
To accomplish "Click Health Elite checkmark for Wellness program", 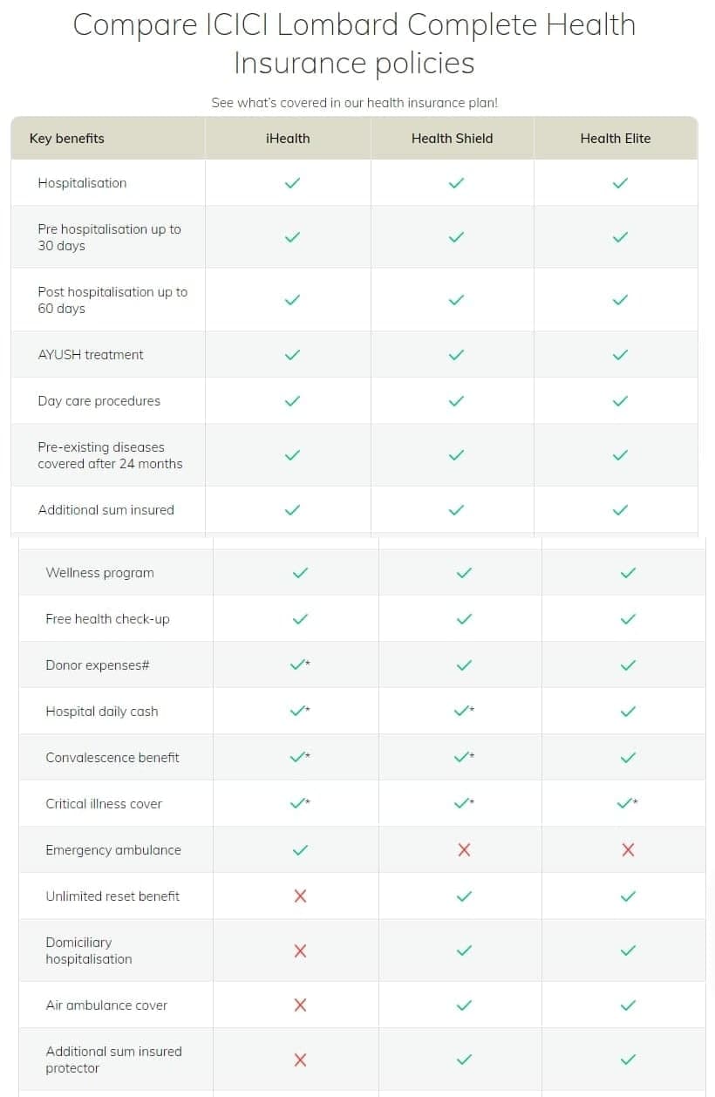I will pyautogui.click(x=628, y=573).
